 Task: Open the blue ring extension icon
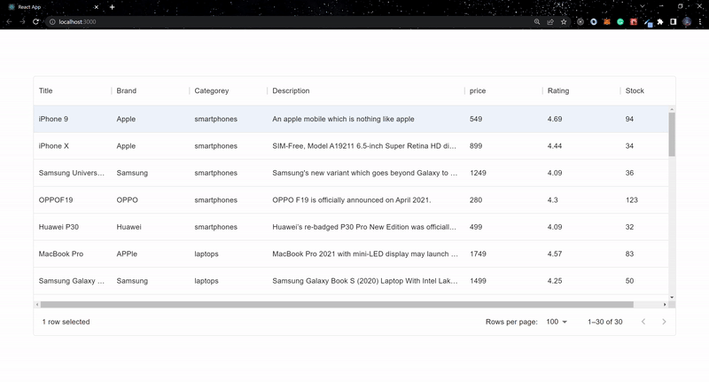tap(594, 21)
